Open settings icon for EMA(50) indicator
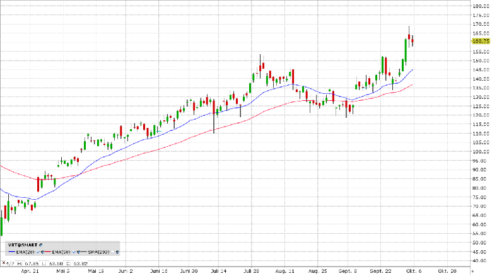The width and height of the screenshot is (492, 276). 78,252
